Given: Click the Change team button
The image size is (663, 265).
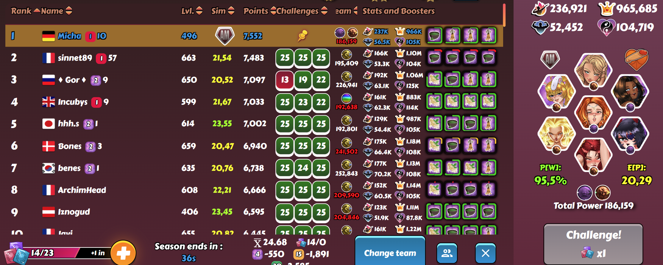Looking at the screenshot, I should pyautogui.click(x=390, y=253).
